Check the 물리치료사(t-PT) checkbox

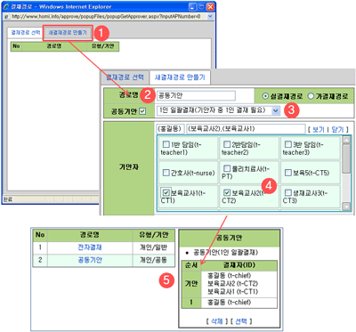(x=227, y=169)
